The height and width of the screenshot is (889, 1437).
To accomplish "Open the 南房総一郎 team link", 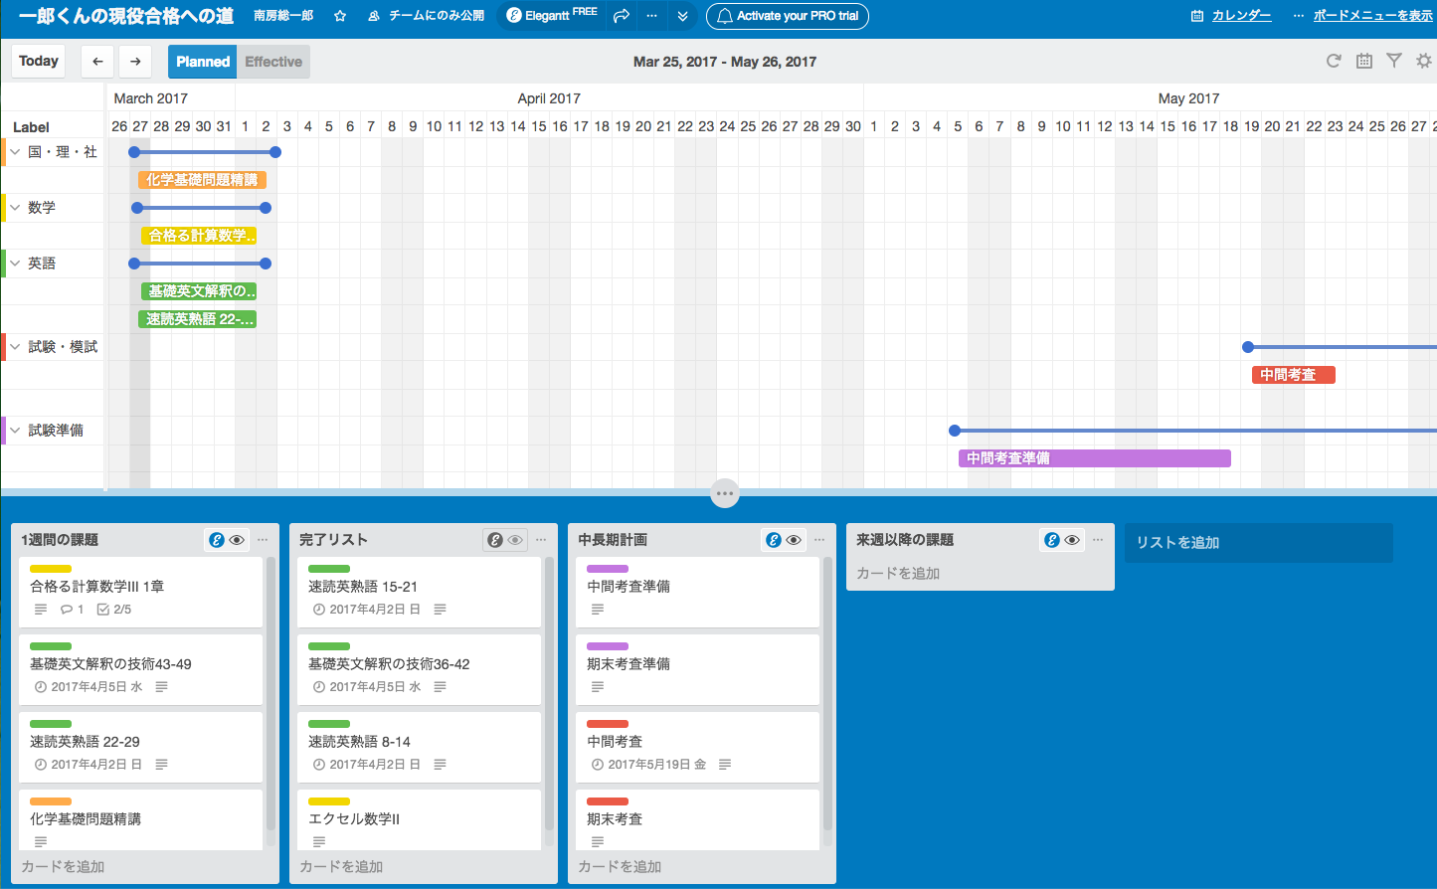I will [283, 16].
